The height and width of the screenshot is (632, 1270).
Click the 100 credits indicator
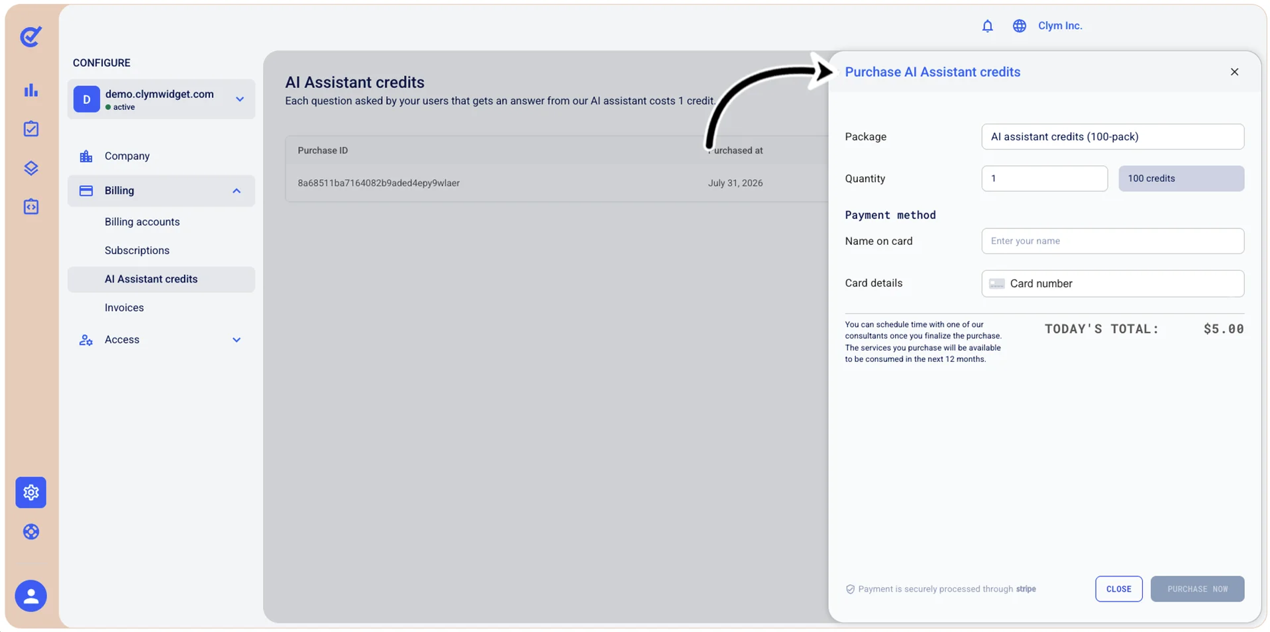[1181, 179]
